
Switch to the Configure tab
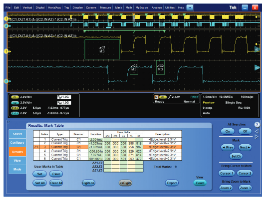click(17, 143)
